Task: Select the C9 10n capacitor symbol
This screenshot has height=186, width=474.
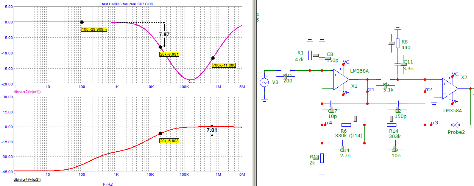Action: pos(394,143)
